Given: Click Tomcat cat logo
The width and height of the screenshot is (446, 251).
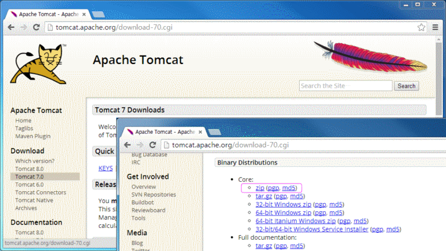Looking at the screenshot, I should tap(39, 64).
